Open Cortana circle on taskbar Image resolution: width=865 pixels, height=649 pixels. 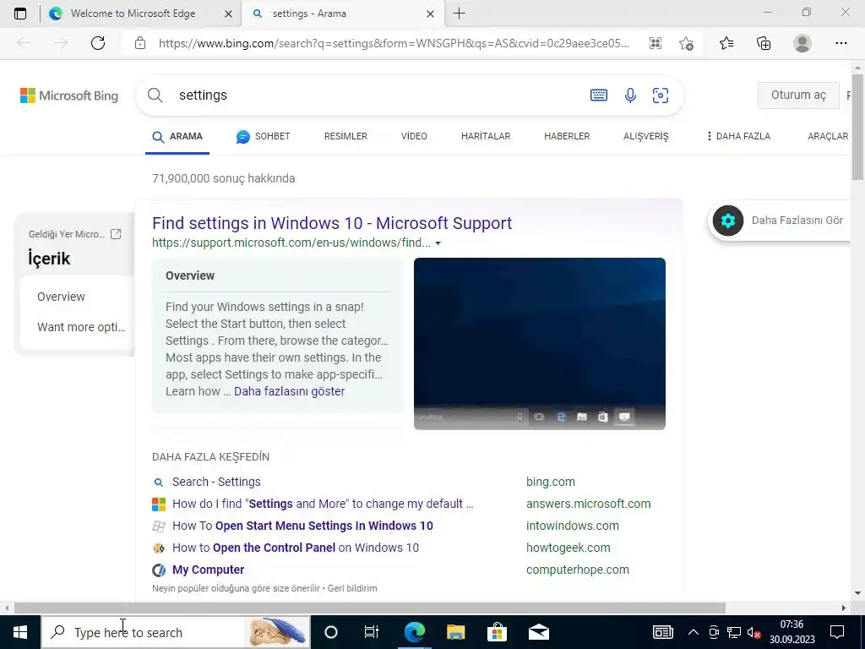pyautogui.click(x=331, y=632)
